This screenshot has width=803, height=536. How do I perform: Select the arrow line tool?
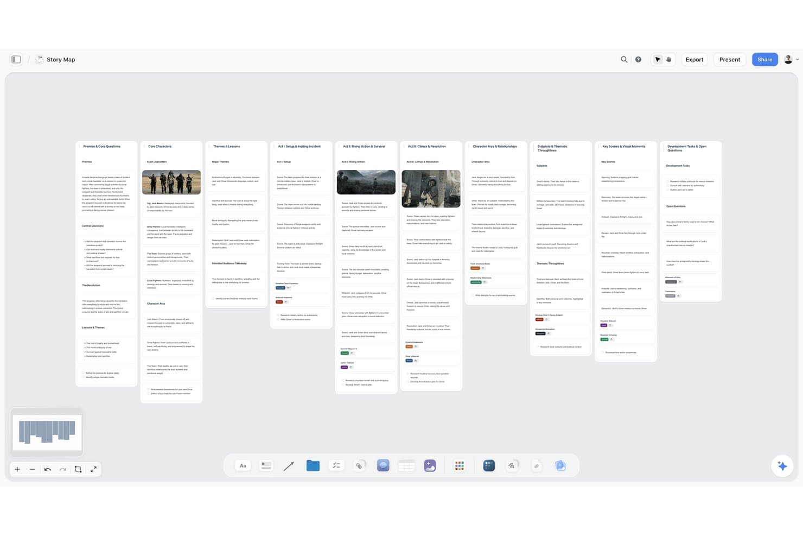[289, 466]
